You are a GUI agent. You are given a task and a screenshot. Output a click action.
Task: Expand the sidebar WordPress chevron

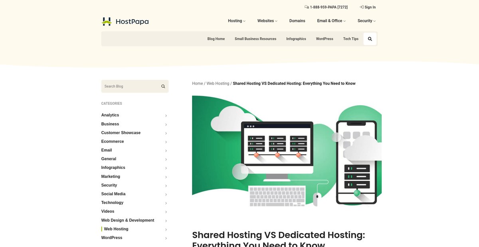tap(166, 238)
